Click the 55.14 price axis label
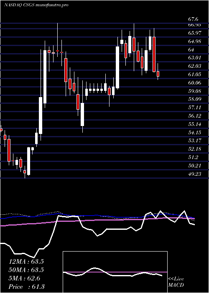Image resolution: width=209 pixels, height=293 pixels. point(195,124)
